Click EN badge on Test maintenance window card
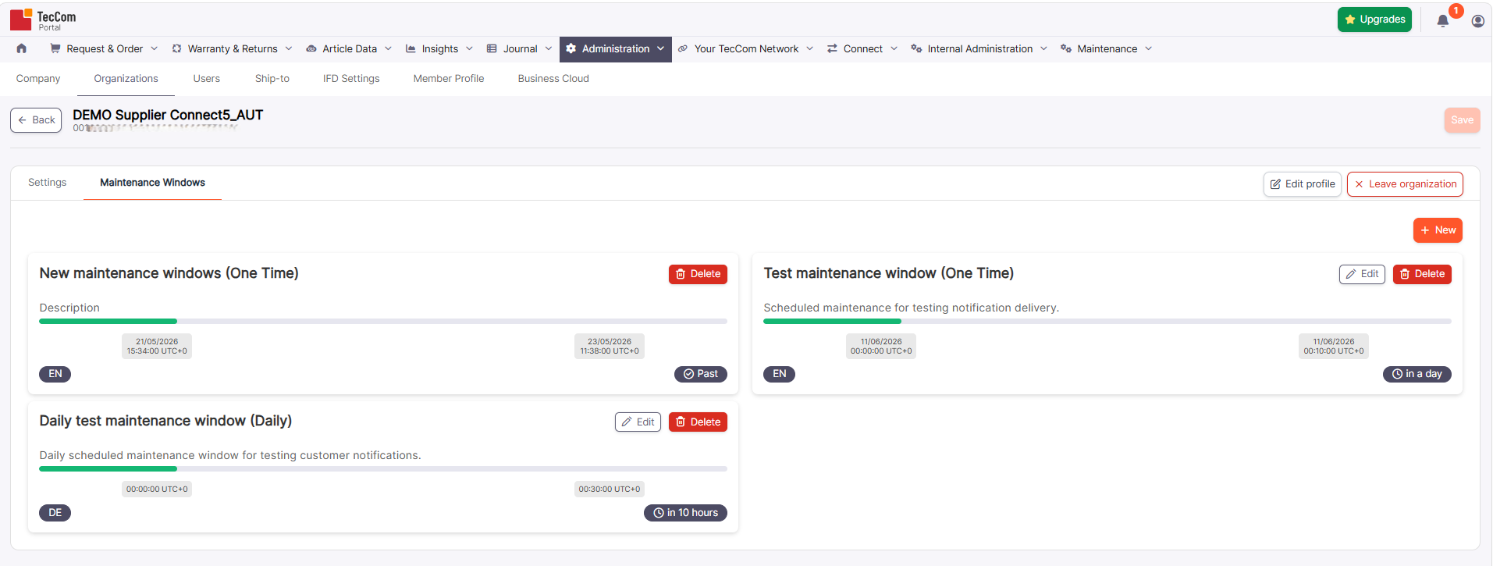The image size is (1493, 566). click(x=780, y=374)
